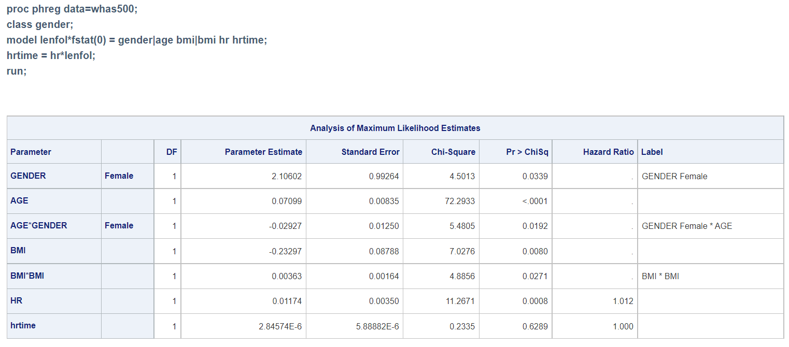Click 'Female' in the GENDER row
The height and width of the screenshot is (347, 789).
click(119, 176)
